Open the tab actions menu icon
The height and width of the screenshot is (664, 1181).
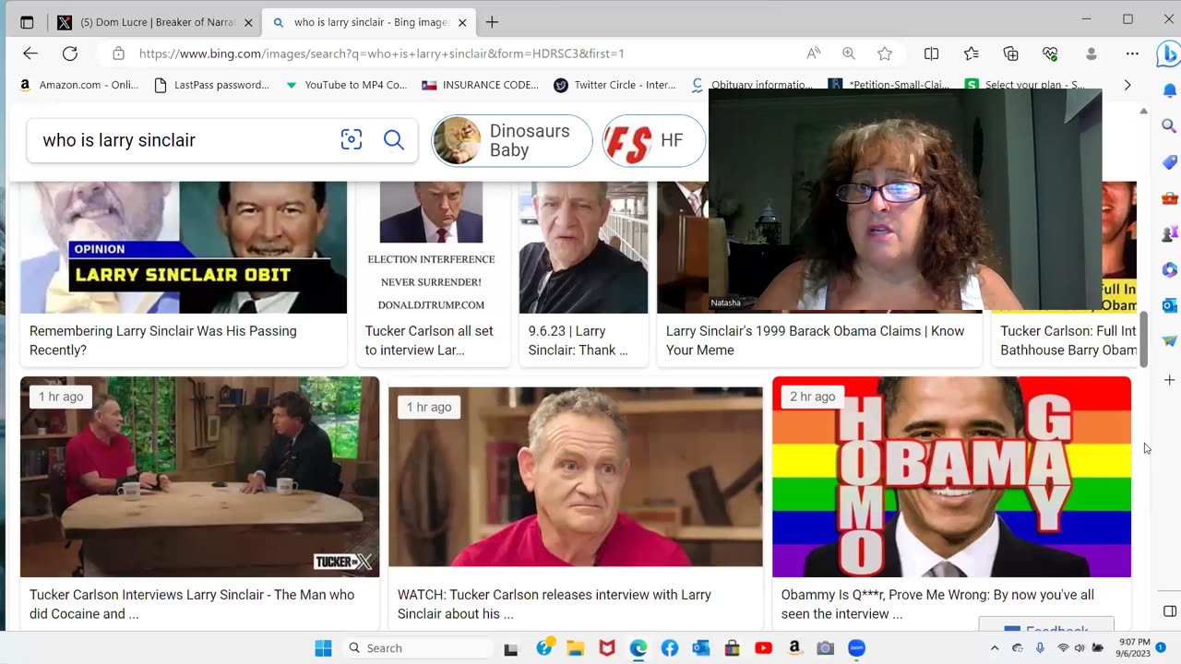[27, 22]
